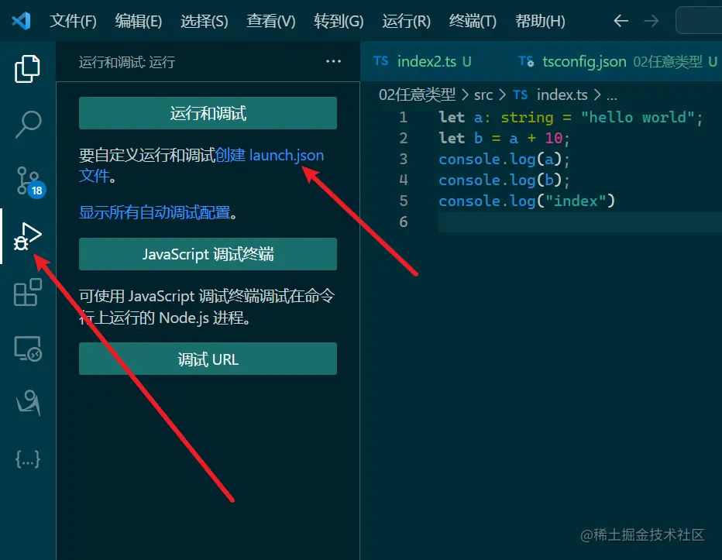This screenshot has height=560, width=722.
Task: Open the 文件(F) menu
Action: (74, 21)
